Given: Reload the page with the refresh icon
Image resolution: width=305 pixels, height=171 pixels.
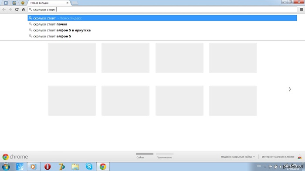Looking at the screenshot, I should point(17,9).
